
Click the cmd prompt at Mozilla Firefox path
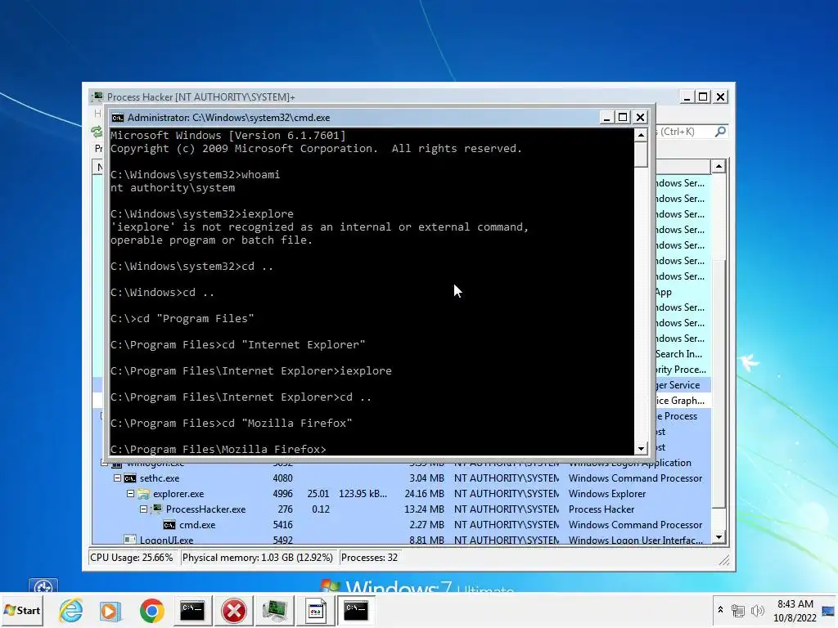218,449
